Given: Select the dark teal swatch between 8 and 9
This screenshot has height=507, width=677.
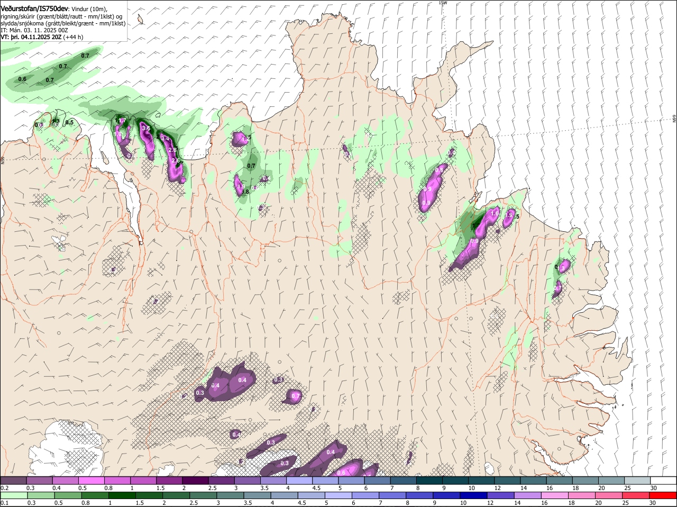Looking at the screenshot, I should tap(429, 480).
